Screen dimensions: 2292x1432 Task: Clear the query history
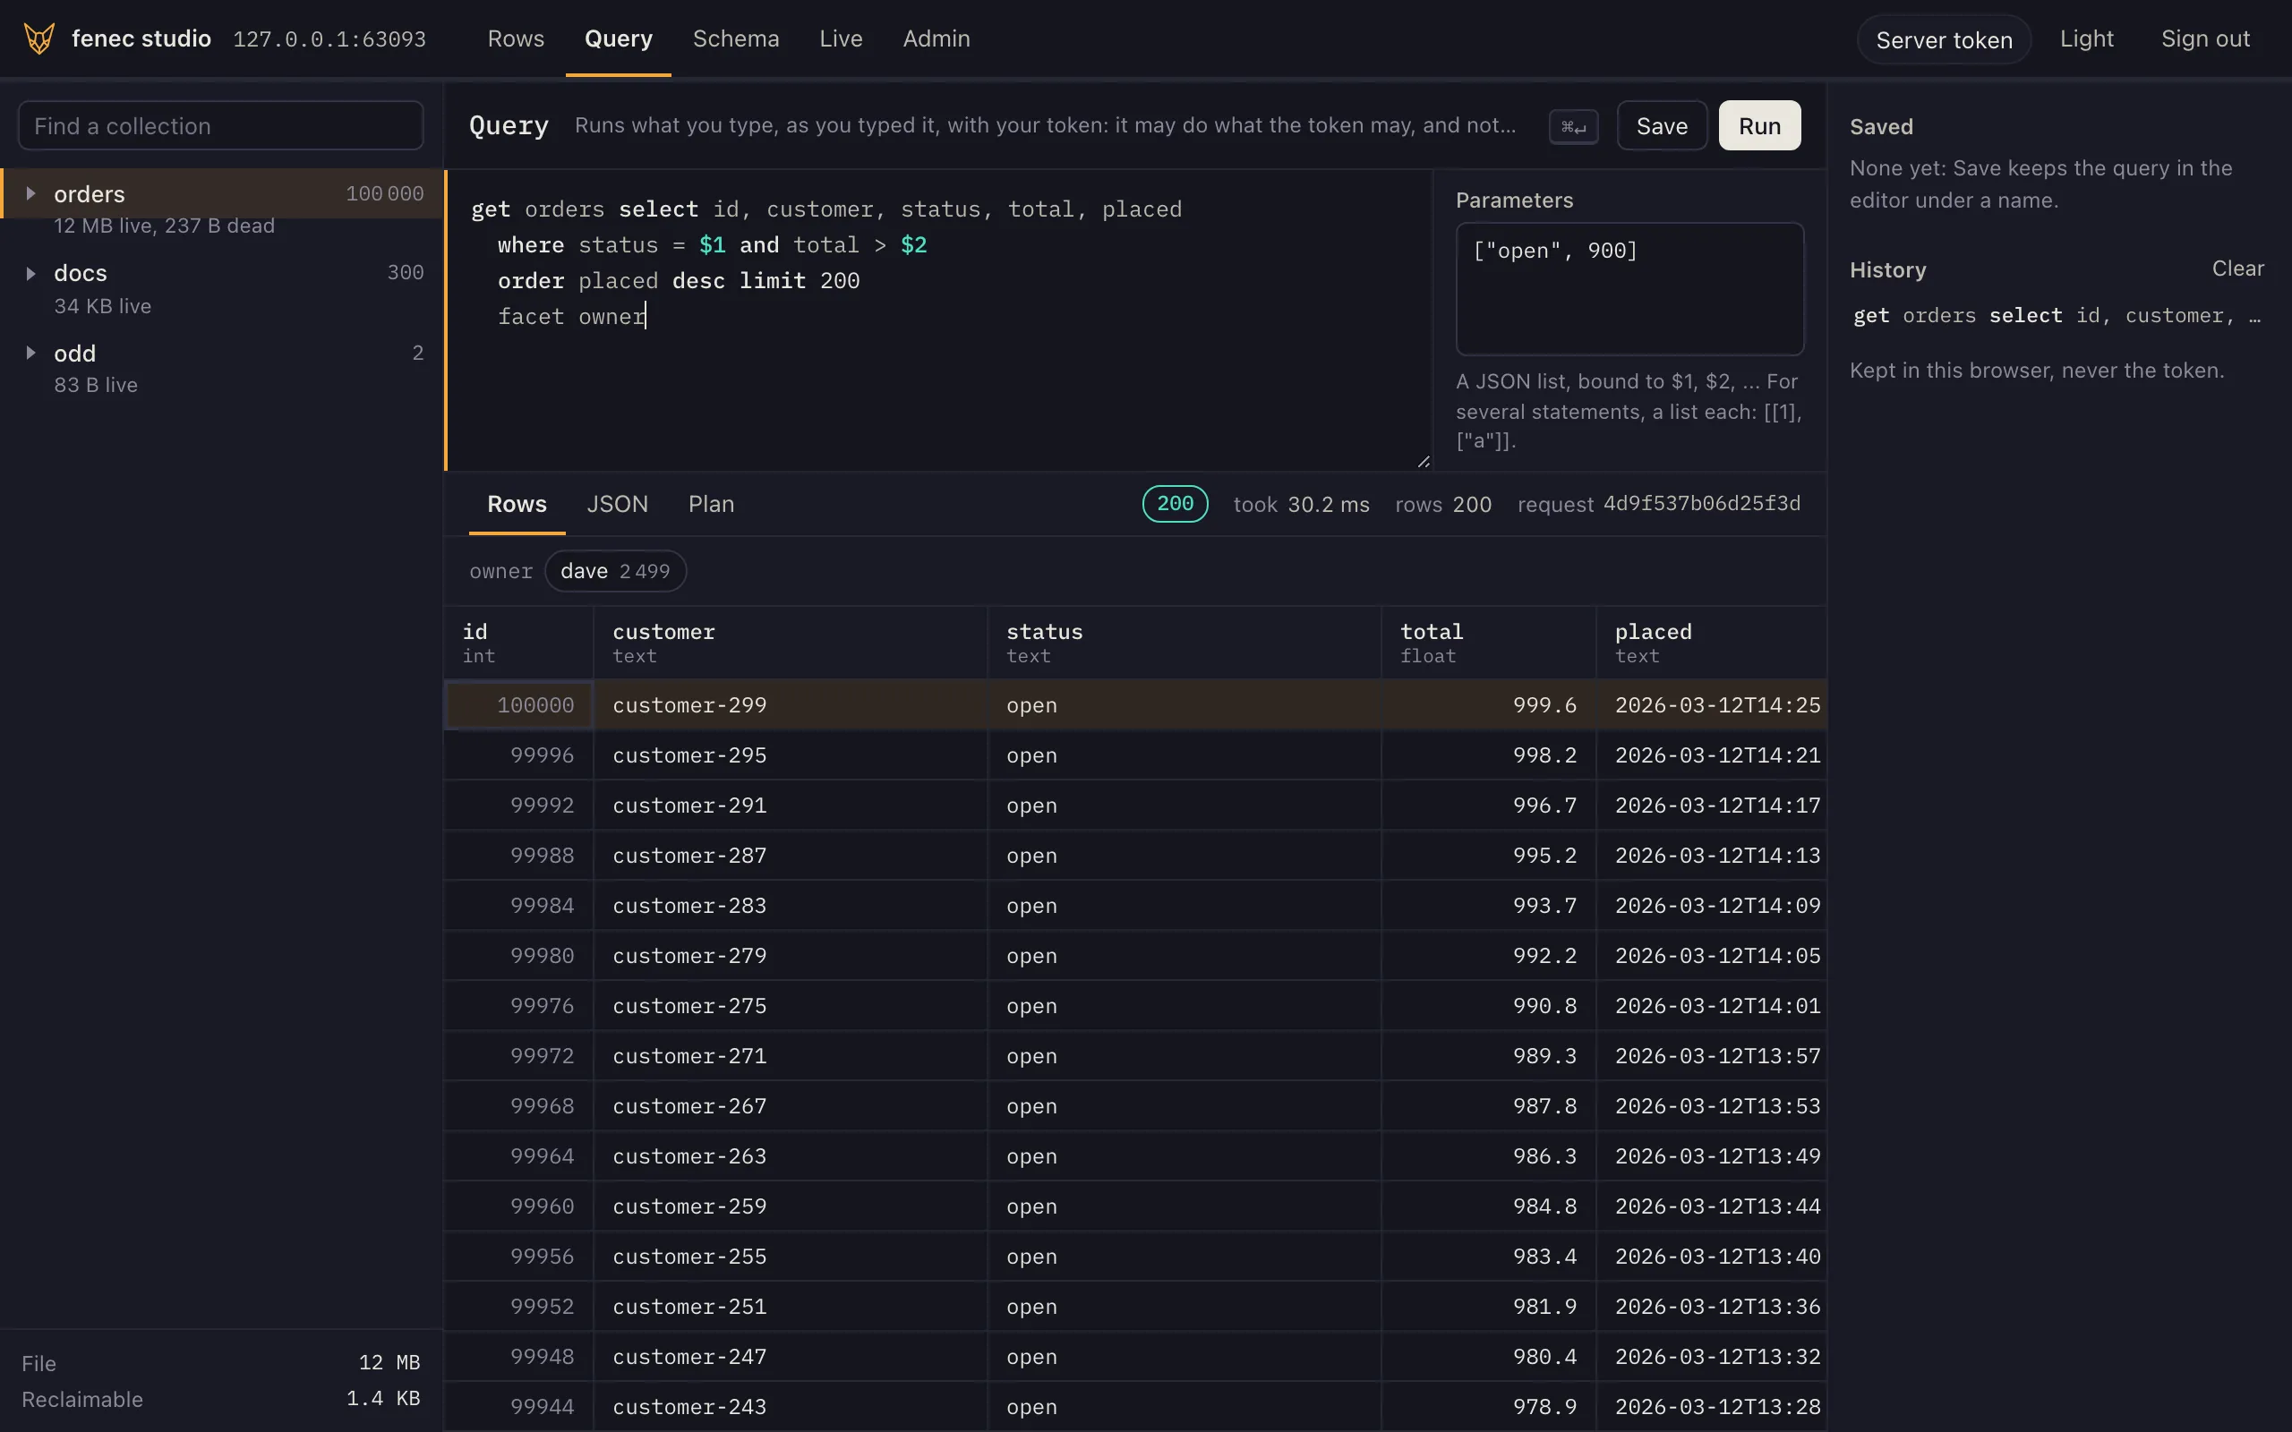pyautogui.click(x=2237, y=269)
